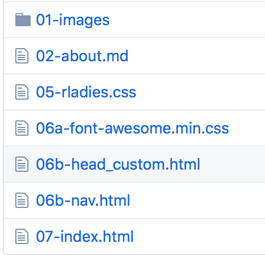Click the file icon beside 02-about.md
The image size is (265, 255).
click(22, 56)
